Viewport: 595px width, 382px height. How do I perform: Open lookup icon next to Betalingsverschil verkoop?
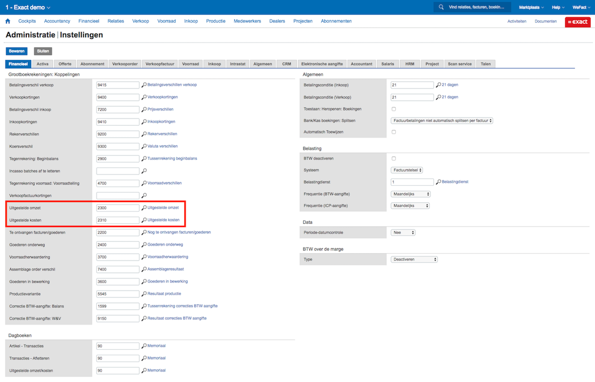[144, 85]
